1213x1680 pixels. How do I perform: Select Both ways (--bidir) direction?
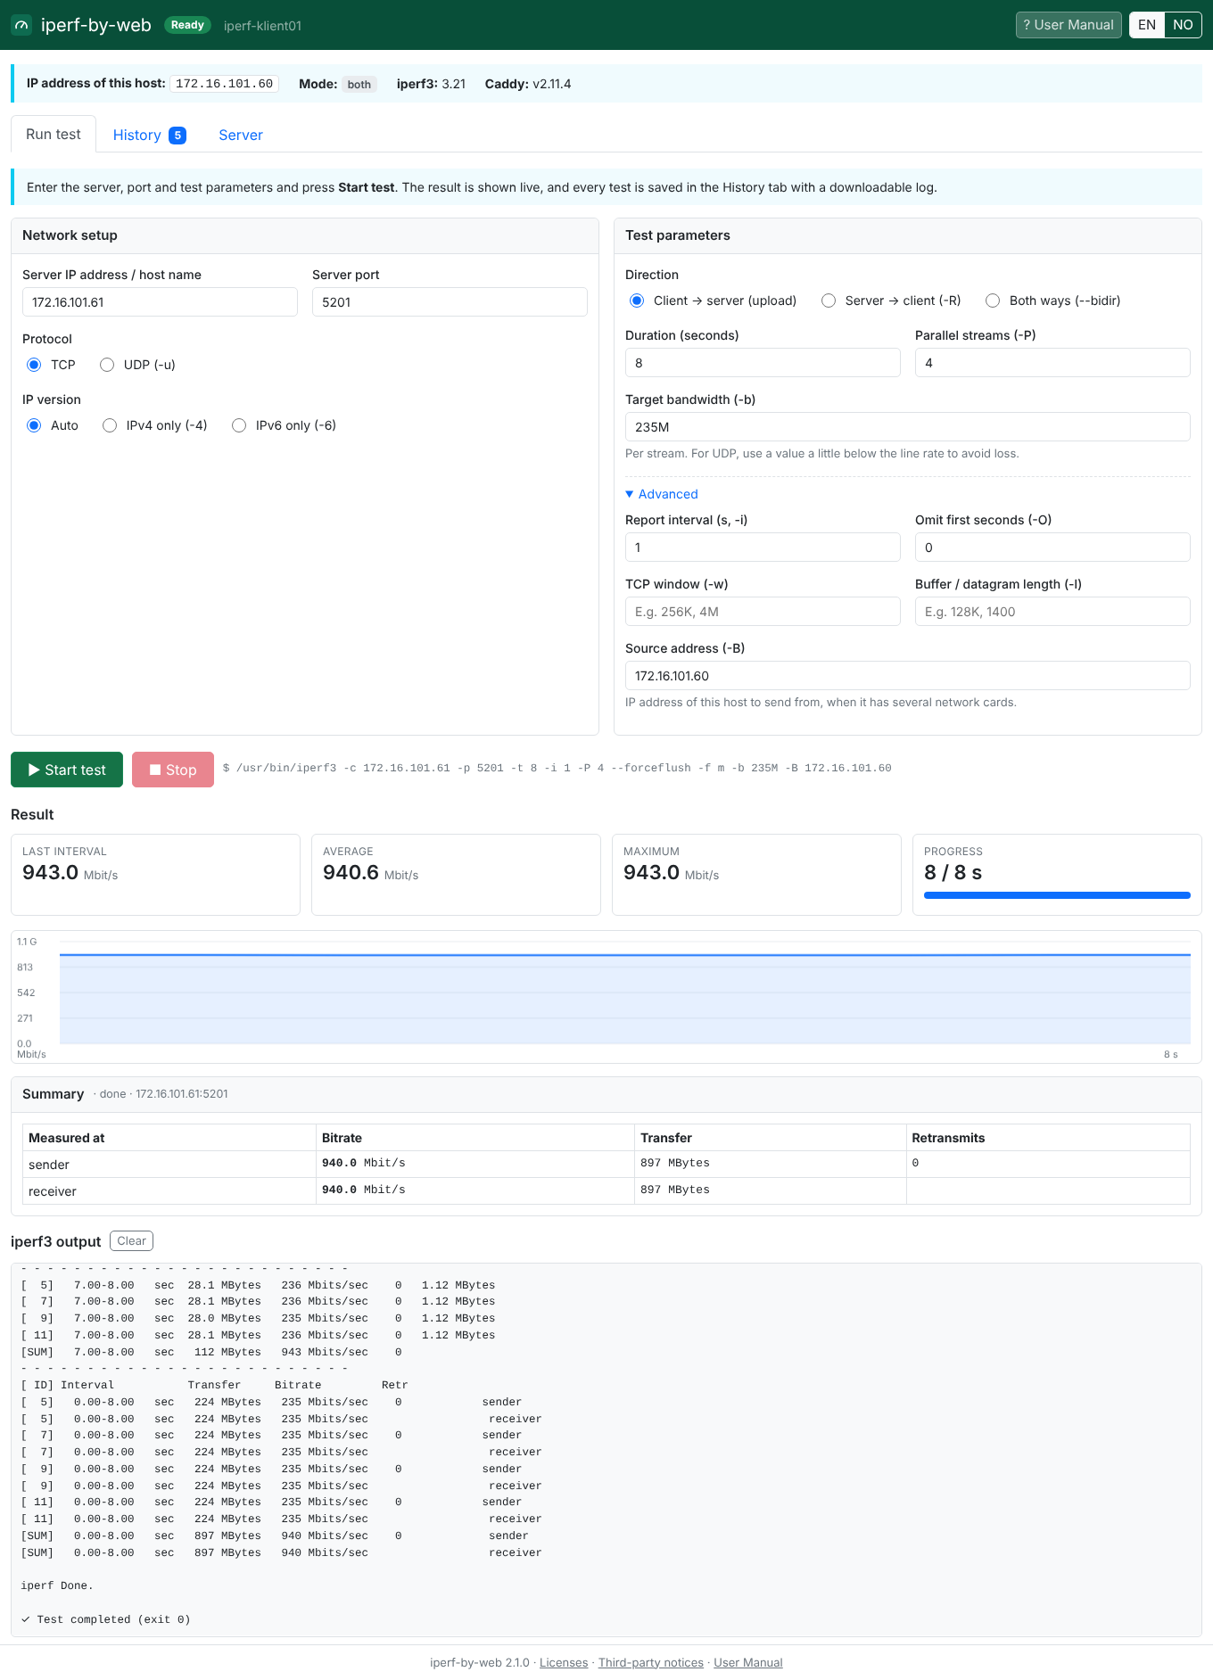click(993, 301)
